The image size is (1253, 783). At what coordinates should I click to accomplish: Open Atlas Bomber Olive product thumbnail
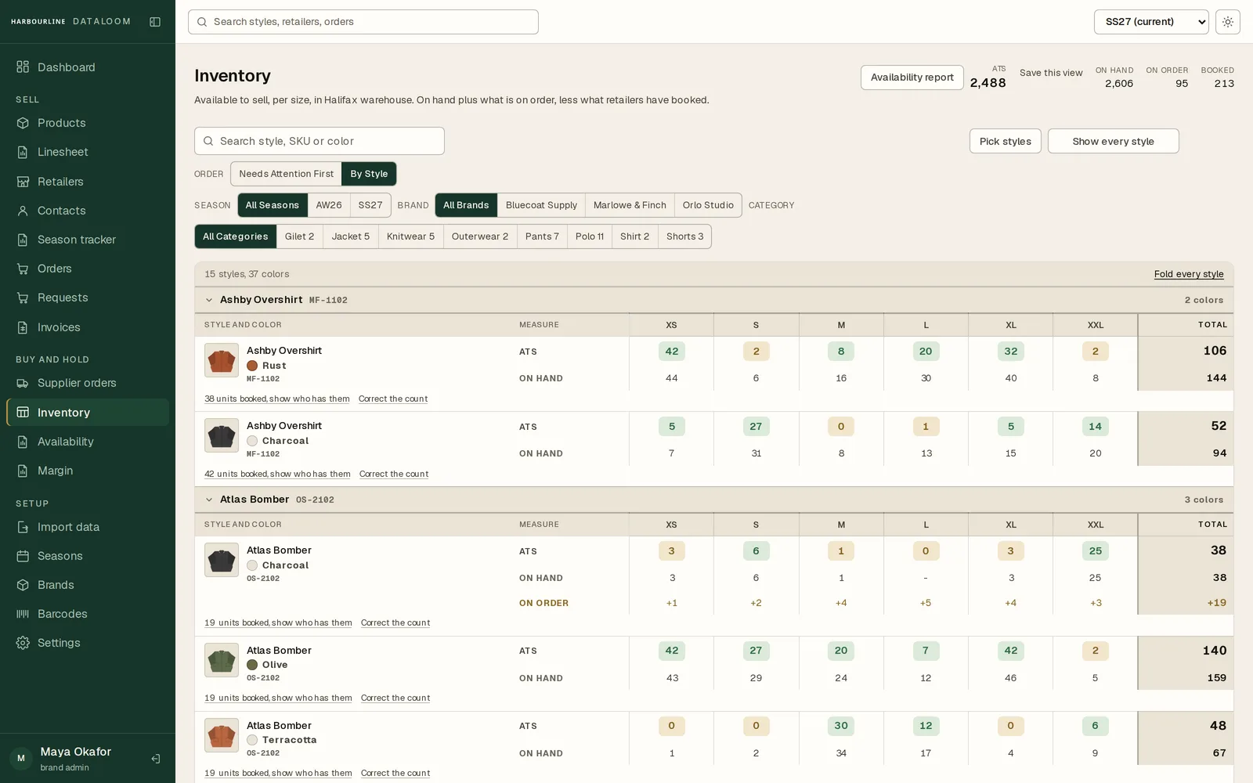[x=222, y=660]
